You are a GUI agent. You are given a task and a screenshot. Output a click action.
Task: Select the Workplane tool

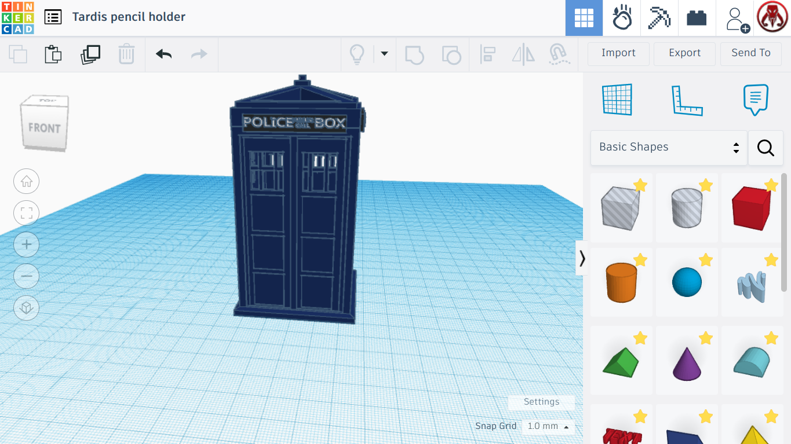[x=617, y=100]
